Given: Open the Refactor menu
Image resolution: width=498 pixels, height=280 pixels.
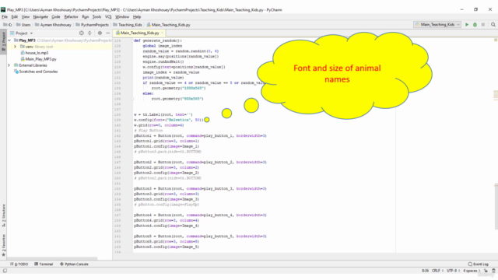Looking at the screenshot, I should pos(71,17).
